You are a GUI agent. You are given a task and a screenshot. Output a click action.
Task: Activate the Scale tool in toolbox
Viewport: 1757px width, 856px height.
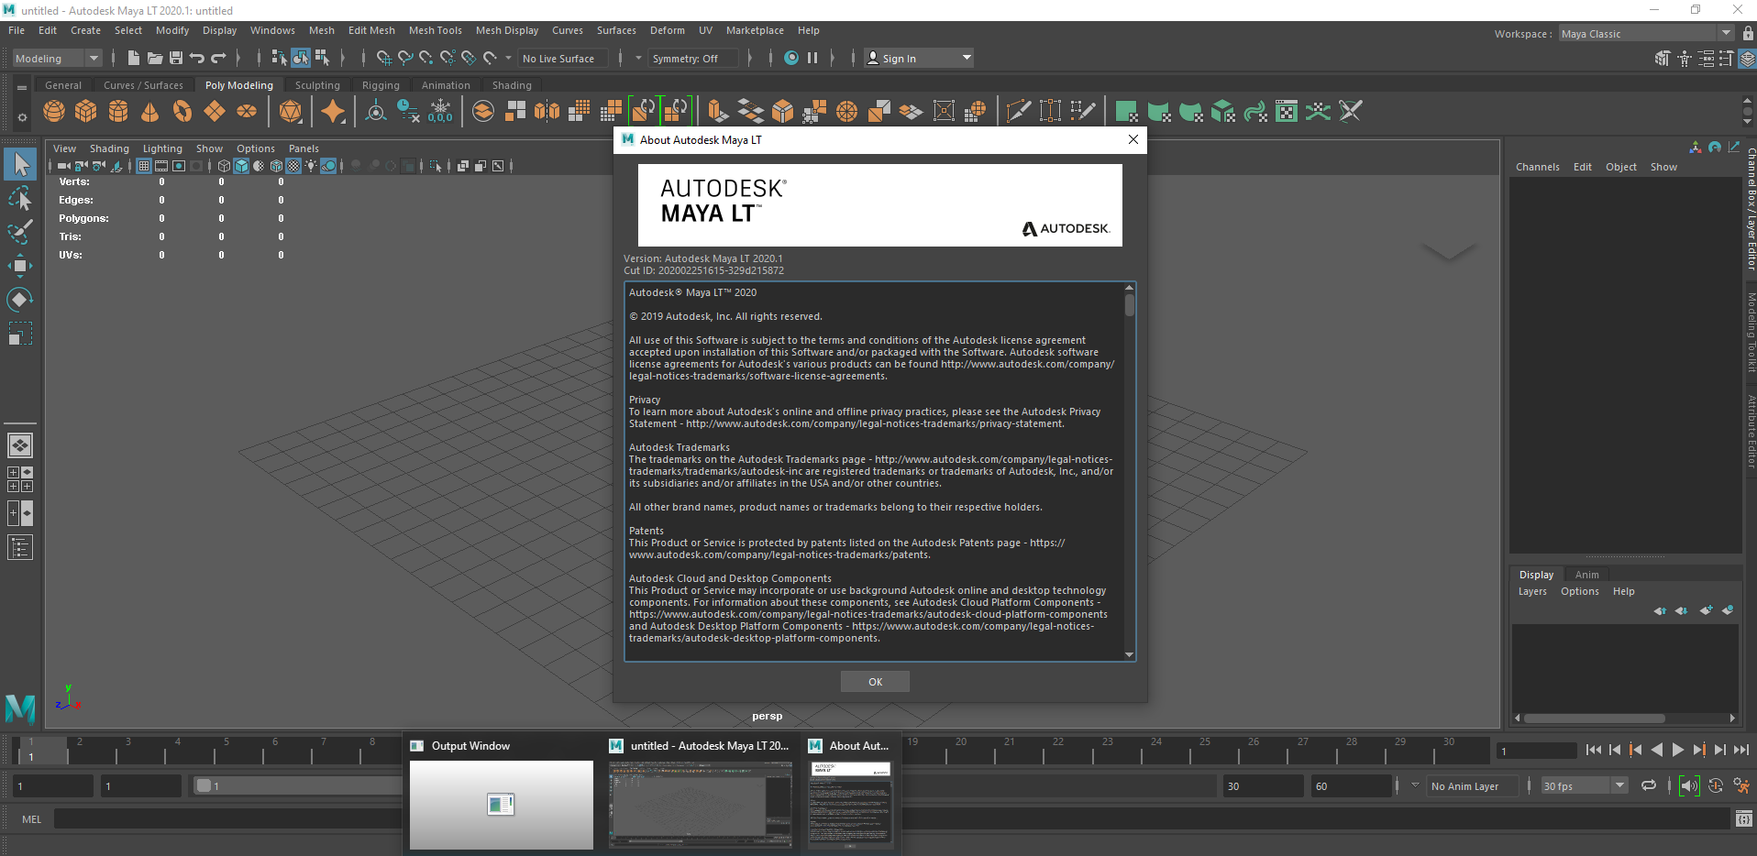pos(20,334)
